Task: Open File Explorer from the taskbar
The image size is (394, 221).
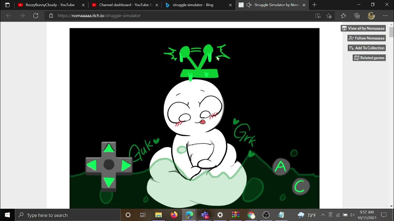Action: (159, 215)
